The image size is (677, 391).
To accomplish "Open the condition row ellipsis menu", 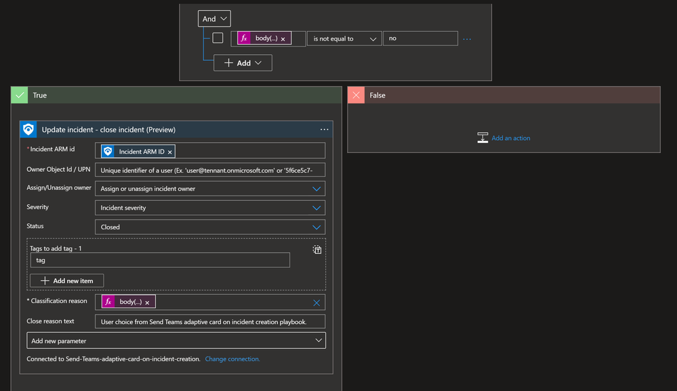I will click(467, 39).
